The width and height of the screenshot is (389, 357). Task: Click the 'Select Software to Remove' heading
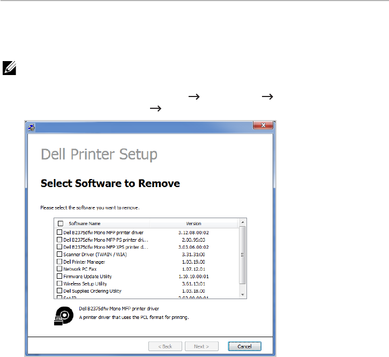coord(110,183)
